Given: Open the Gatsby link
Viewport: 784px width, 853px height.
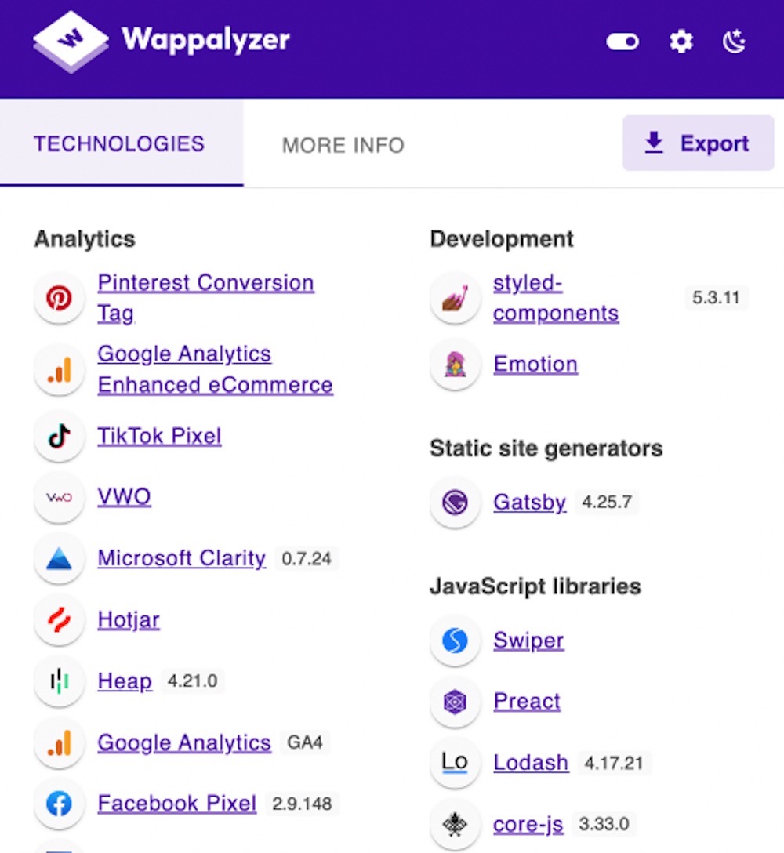Looking at the screenshot, I should [x=529, y=502].
